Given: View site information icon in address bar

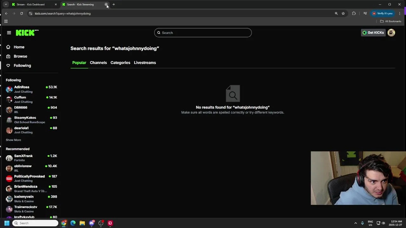Looking at the screenshot, I should pyautogui.click(x=30, y=13).
